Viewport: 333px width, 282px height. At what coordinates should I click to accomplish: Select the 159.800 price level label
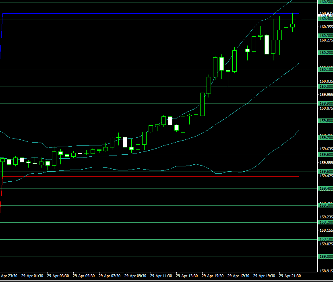pyautogui.click(x=325, y=121)
